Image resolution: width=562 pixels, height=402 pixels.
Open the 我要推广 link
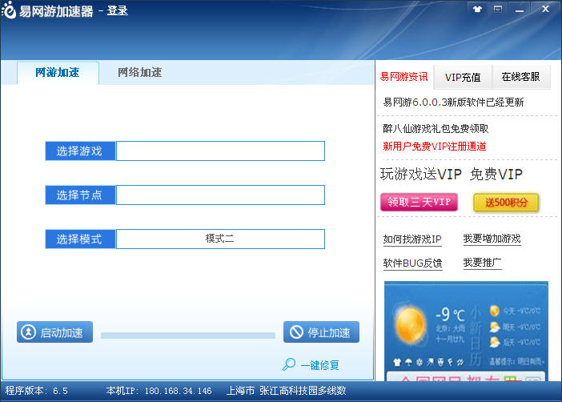(x=482, y=263)
